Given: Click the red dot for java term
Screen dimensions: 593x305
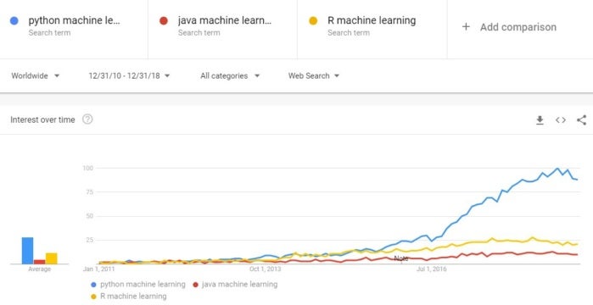Looking at the screenshot, I should [x=164, y=21].
